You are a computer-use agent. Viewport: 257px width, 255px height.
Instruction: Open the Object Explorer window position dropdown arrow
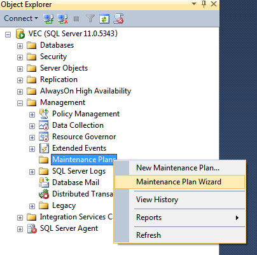(x=194, y=4)
